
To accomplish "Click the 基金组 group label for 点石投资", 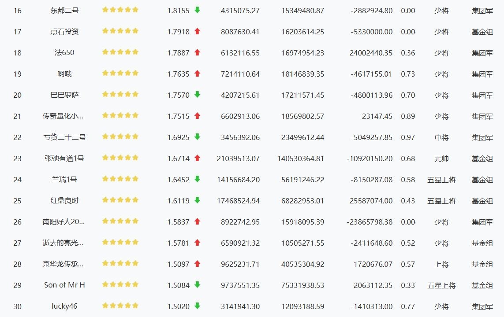I will (x=482, y=32).
